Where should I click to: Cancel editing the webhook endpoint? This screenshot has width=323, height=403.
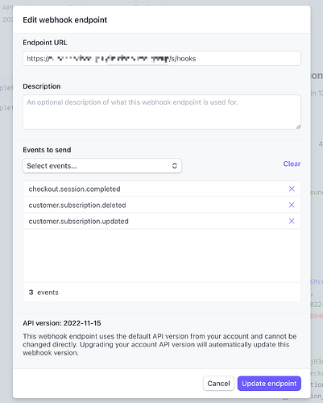[x=218, y=384]
